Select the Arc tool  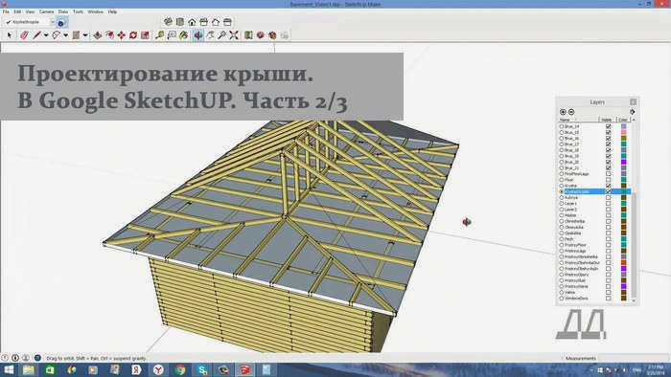pyautogui.click(x=56, y=35)
